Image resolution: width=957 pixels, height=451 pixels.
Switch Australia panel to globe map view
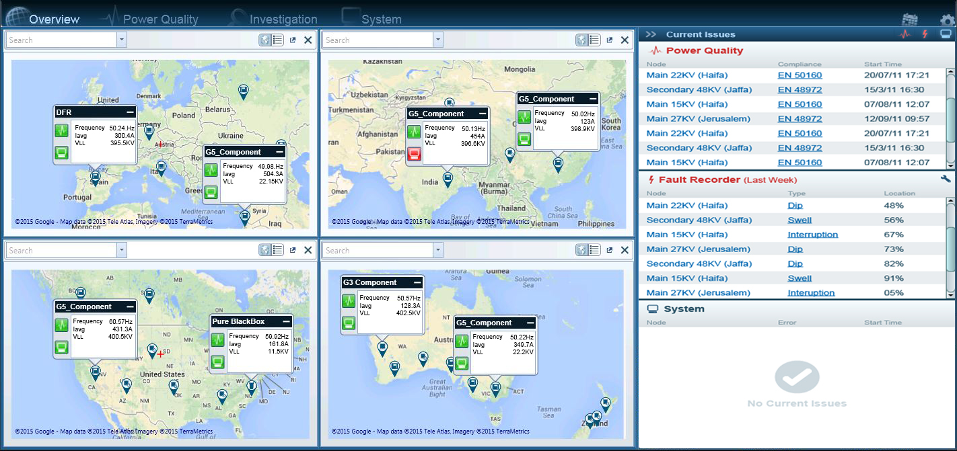click(582, 250)
